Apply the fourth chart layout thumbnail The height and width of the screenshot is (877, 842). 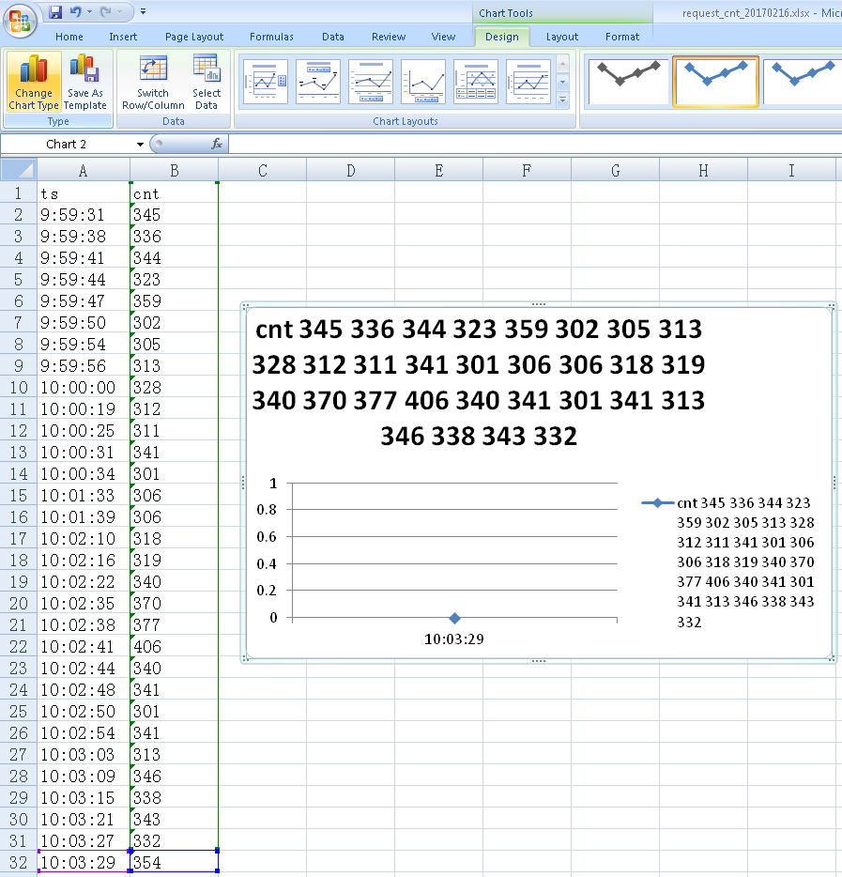423,82
